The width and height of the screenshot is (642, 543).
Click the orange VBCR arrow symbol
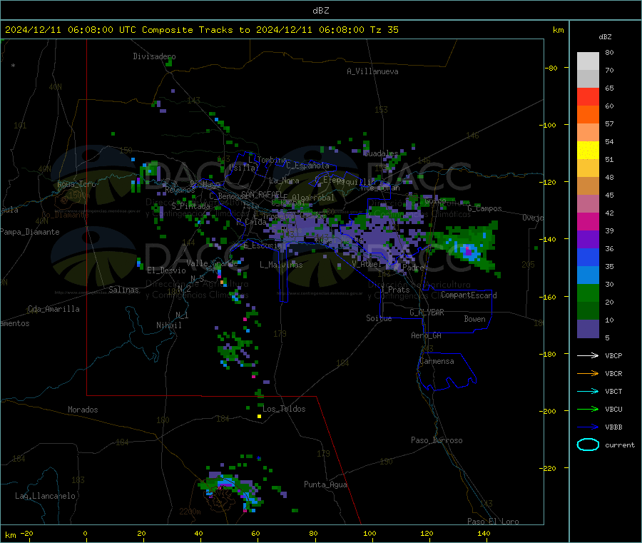click(588, 373)
